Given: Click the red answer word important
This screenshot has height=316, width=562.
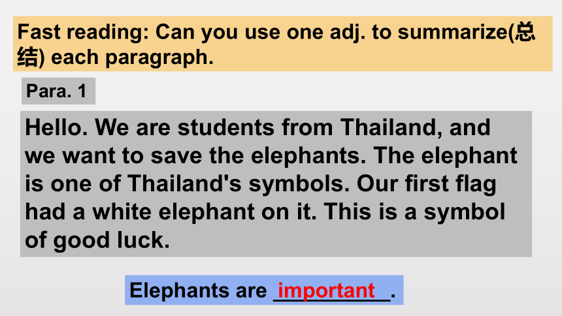Looking at the screenshot, I should click(x=327, y=290).
